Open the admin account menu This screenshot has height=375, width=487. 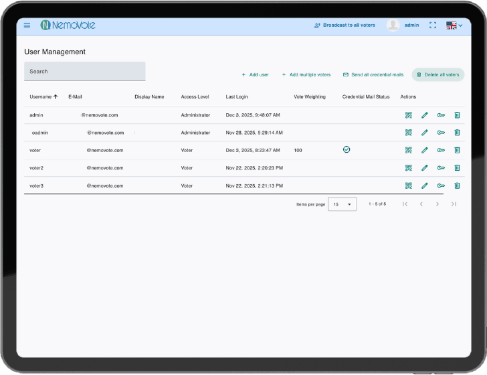(403, 25)
